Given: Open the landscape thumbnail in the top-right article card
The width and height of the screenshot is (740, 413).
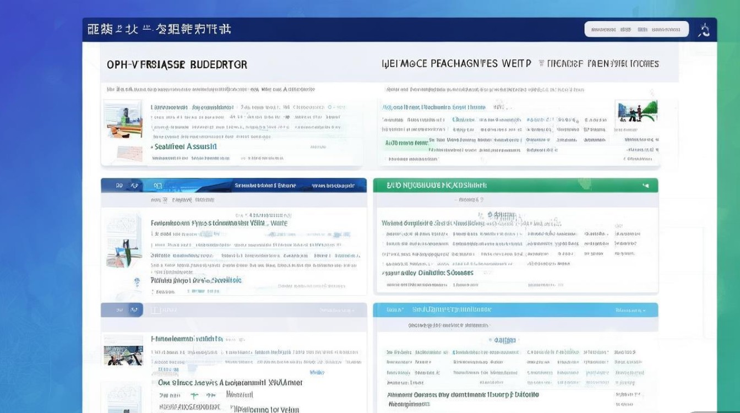Looking at the screenshot, I should click(x=638, y=111).
